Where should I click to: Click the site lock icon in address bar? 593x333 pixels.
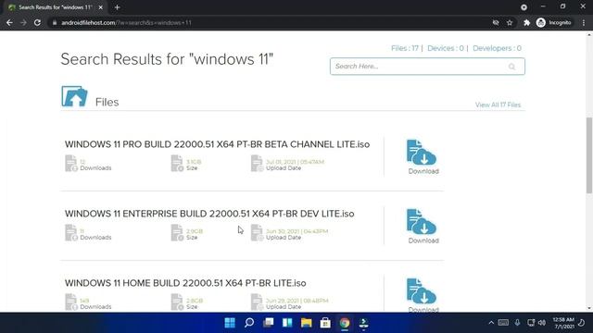coord(55,22)
